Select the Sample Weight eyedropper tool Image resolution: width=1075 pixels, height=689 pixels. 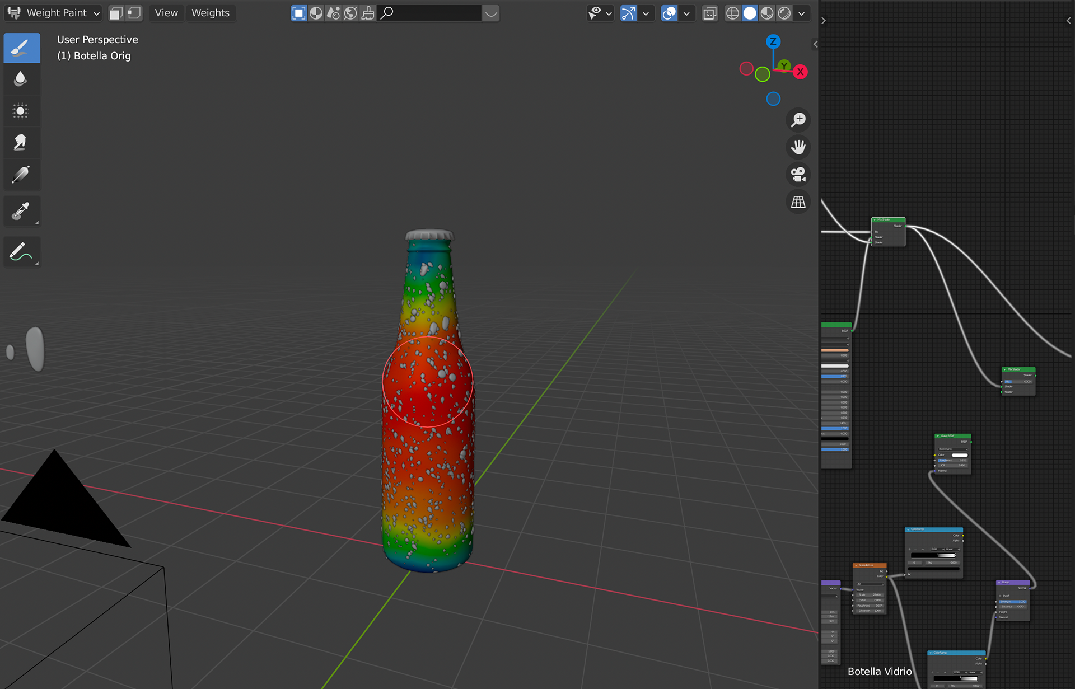coord(22,211)
